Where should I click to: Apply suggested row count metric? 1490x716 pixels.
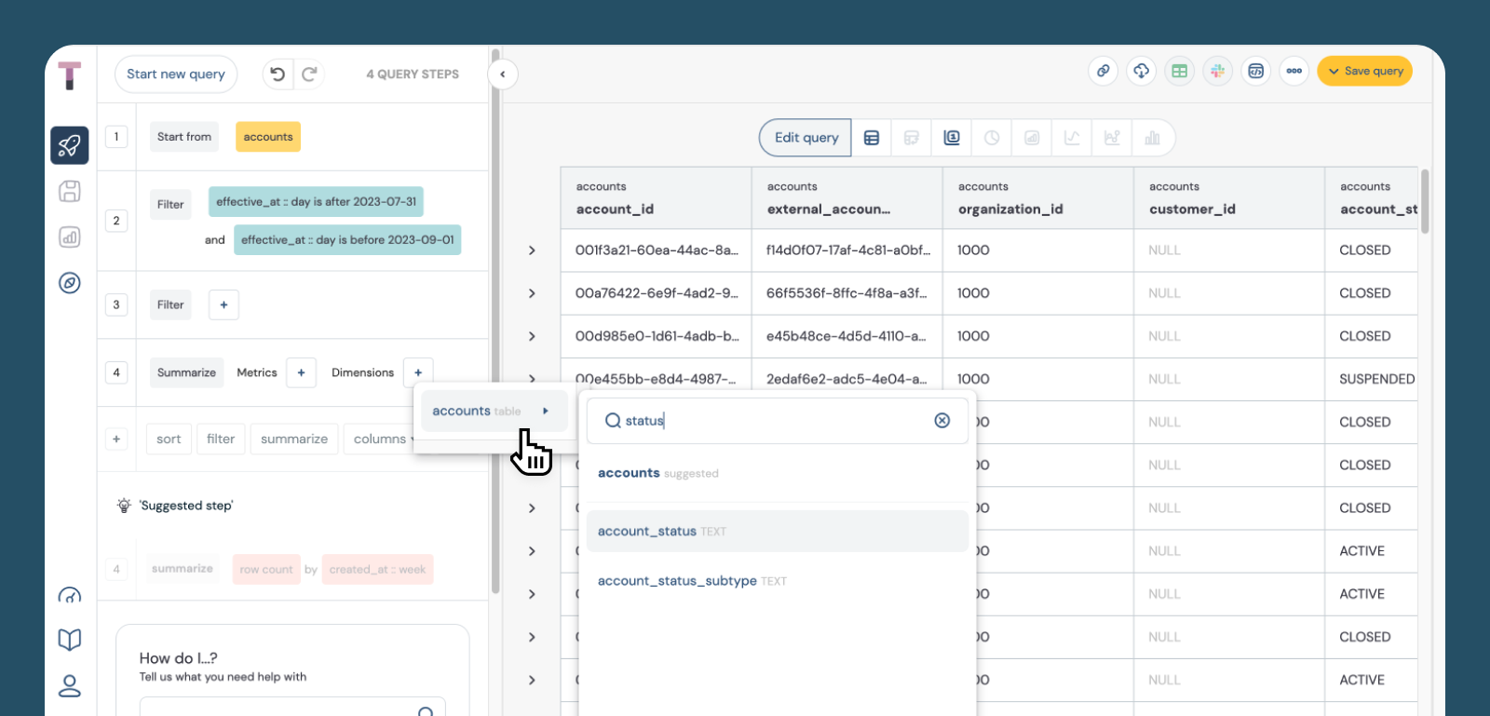click(266, 569)
